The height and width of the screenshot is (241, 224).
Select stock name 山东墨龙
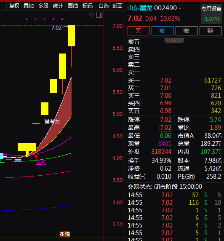(140, 8)
